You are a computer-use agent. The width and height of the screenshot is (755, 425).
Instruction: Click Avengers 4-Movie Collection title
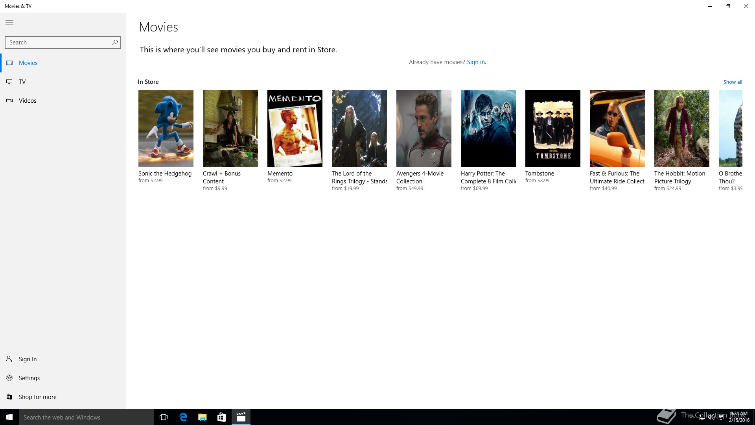pos(420,177)
